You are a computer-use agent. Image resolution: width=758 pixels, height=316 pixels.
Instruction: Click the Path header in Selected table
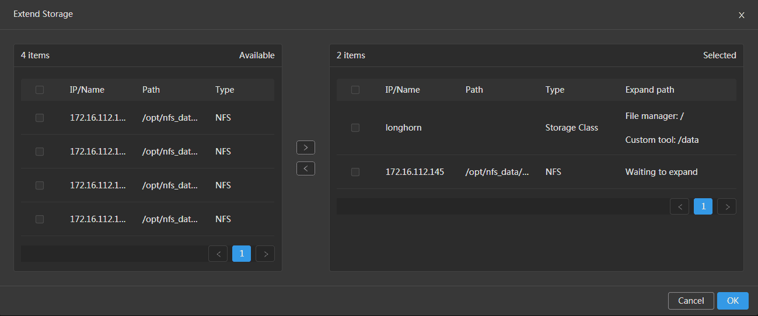click(474, 90)
